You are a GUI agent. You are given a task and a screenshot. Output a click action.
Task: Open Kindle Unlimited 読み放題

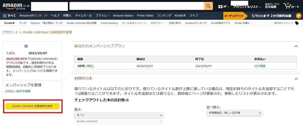(82, 23)
